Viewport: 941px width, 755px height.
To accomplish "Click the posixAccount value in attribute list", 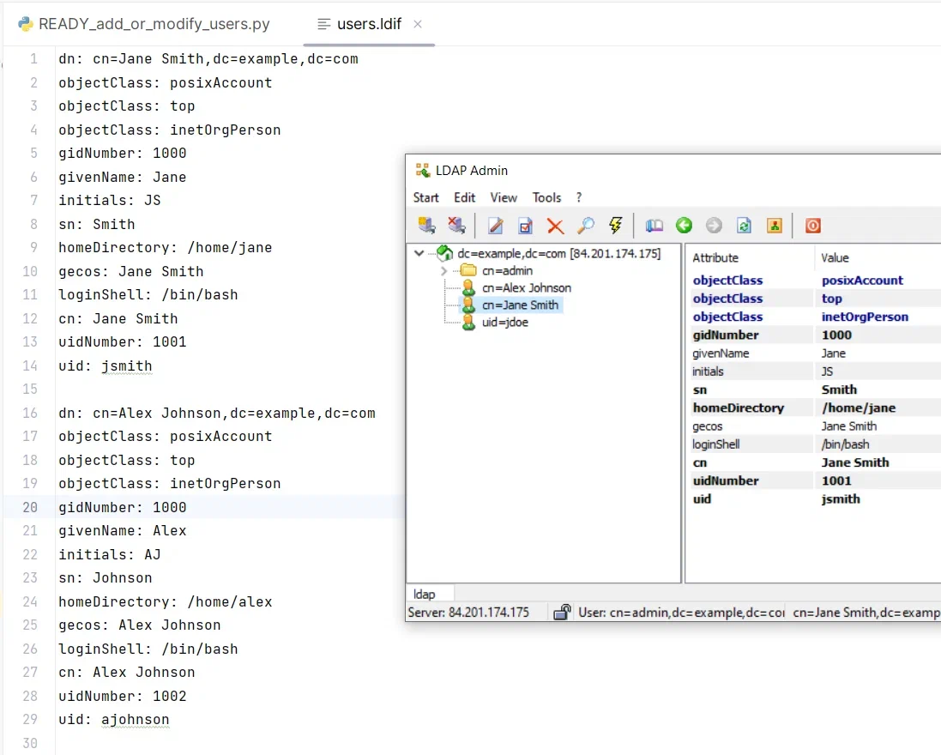I will point(862,281).
